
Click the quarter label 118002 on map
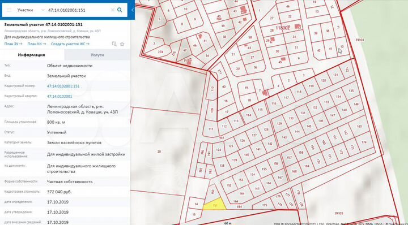point(282,28)
